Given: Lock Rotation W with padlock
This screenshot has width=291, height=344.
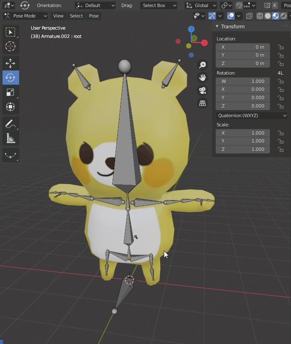Looking at the screenshot, I should pyautogui.click(x=281, y=81).
